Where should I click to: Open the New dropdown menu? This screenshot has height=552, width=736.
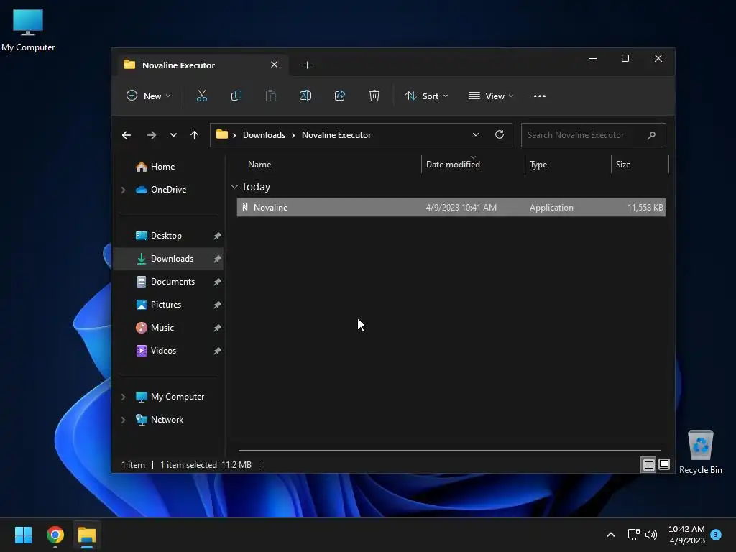[x=149, y=96]
